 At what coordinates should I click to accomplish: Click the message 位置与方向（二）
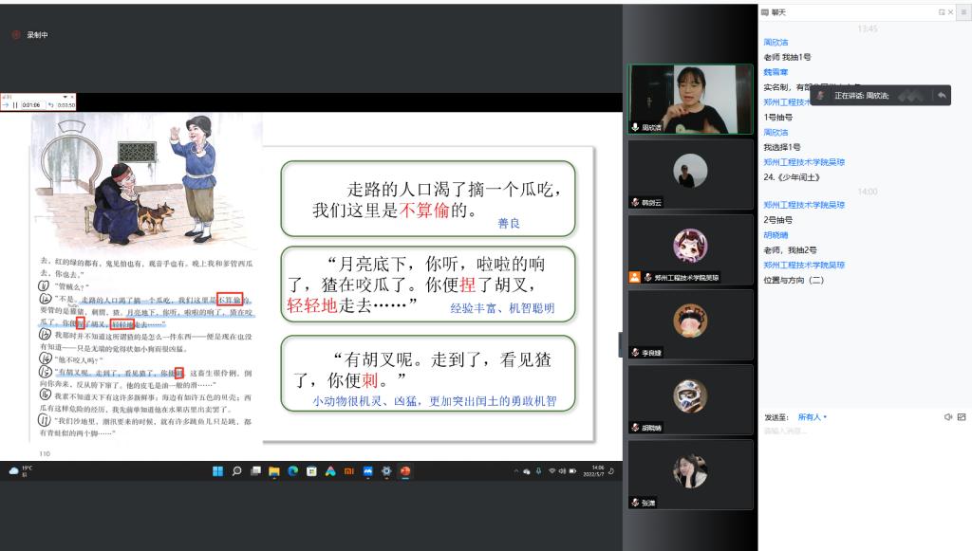click(794, 280)
